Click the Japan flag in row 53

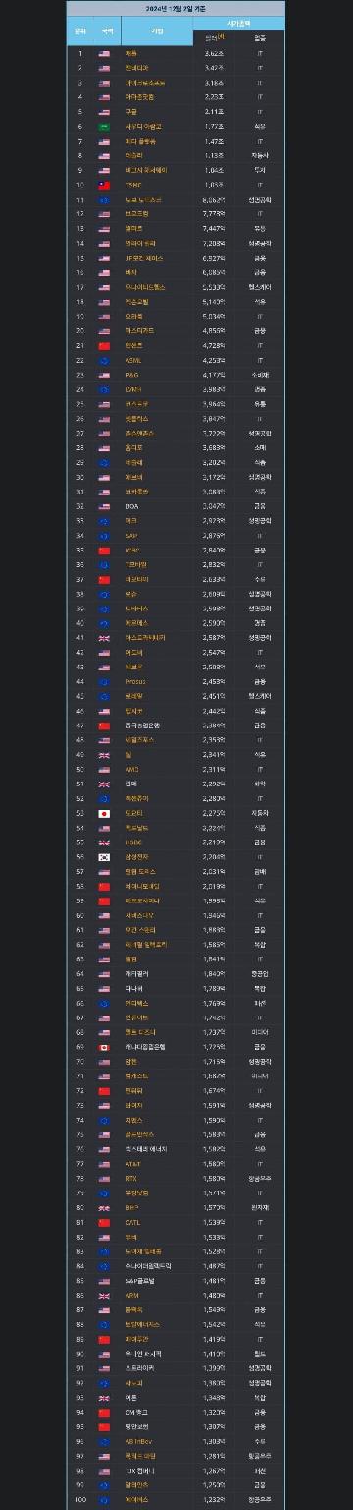coord(103,813)
